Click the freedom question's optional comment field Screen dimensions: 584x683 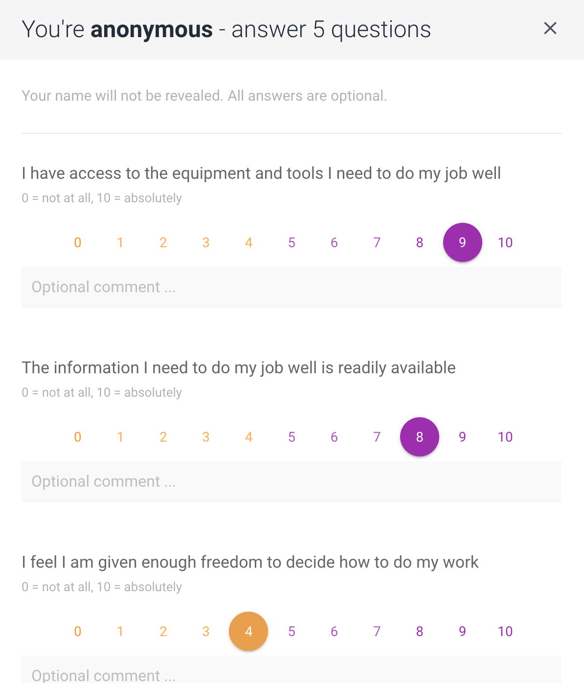coord(291,672)
